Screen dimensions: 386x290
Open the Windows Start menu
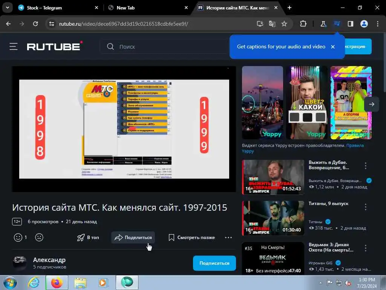click(x=10, y=282)
